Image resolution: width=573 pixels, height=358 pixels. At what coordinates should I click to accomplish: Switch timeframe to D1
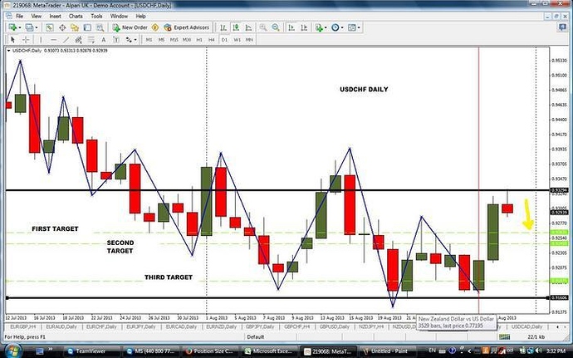click(x=224, y=40)
